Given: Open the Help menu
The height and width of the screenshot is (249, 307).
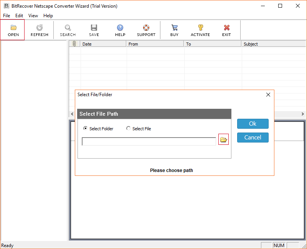Looking at the screenshot, I should click(x=48, y=16).
